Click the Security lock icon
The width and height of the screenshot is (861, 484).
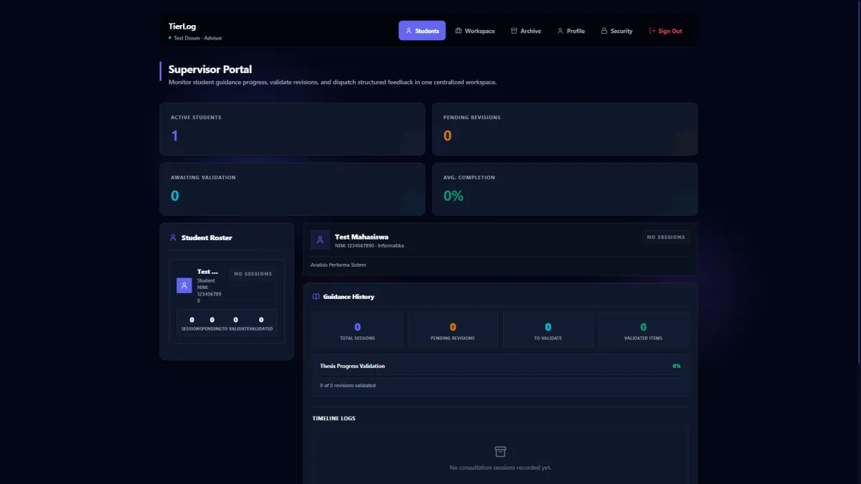click(604, 31)
